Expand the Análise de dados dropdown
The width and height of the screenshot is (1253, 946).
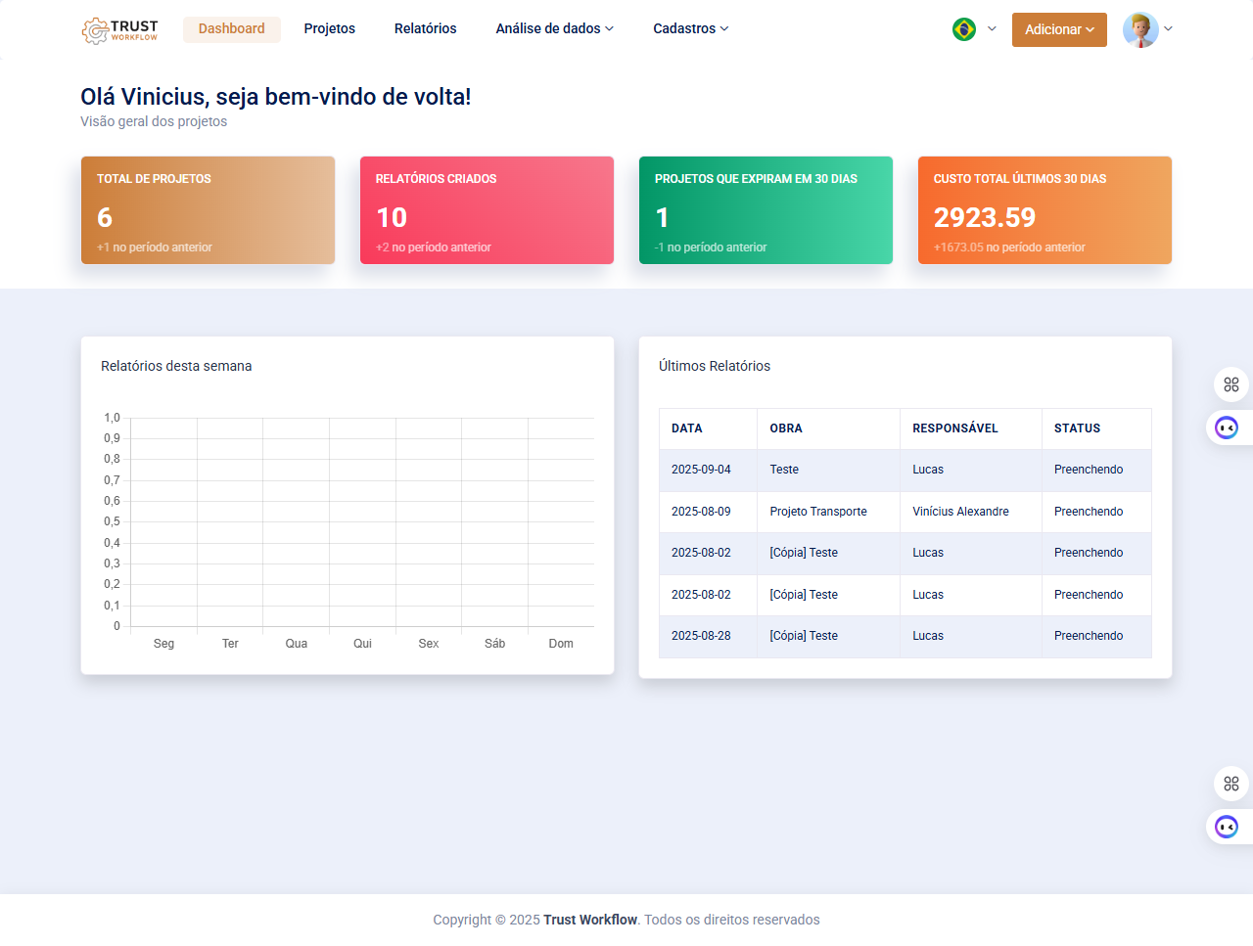(x=554, y=29)
